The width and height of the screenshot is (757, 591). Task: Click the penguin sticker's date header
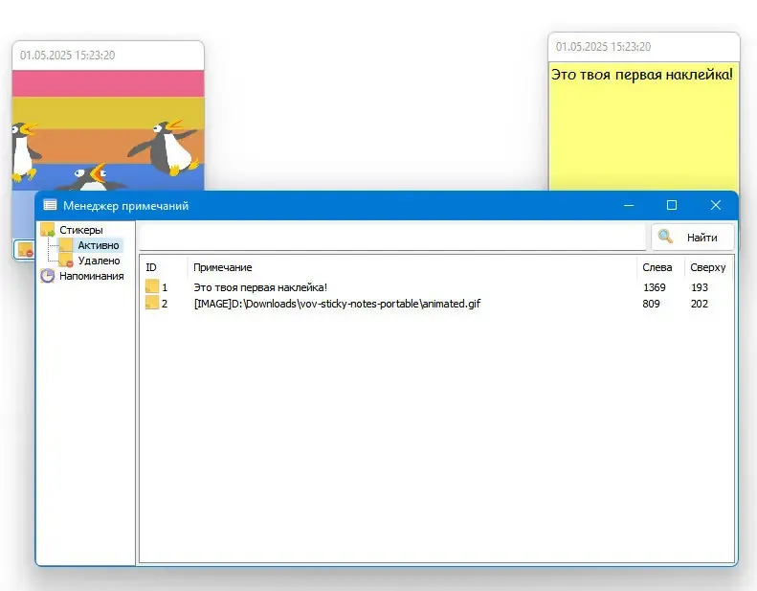[67, 56]
